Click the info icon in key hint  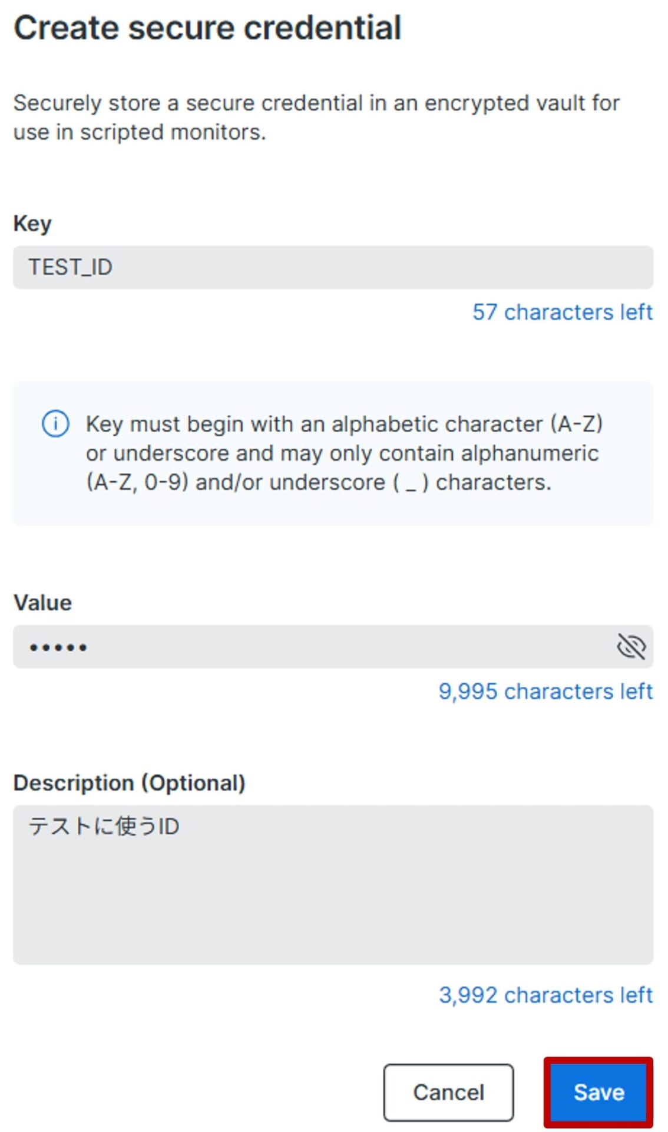tap(55, 423)
